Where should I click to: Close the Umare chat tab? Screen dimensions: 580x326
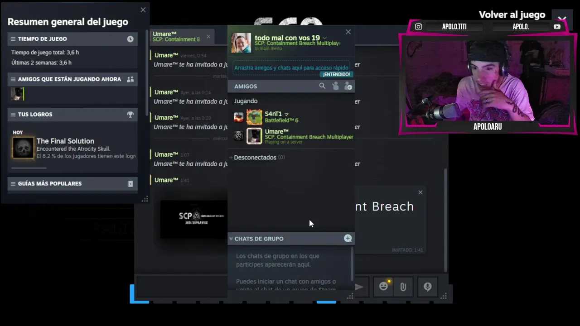pos(208,37)
